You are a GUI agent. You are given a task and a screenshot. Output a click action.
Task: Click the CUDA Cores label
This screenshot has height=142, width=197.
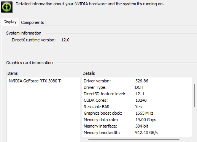(95, 100)
